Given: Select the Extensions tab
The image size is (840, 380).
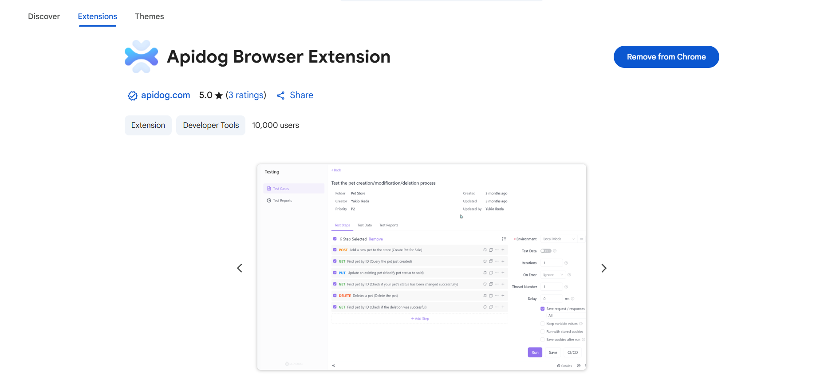Looking at the screenshot, I should pos(98,16).
